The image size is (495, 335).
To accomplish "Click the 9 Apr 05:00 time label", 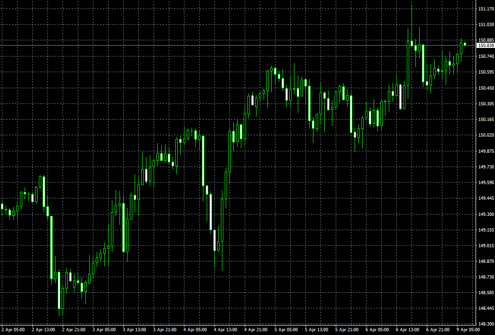I will click(x=468, y=330).
